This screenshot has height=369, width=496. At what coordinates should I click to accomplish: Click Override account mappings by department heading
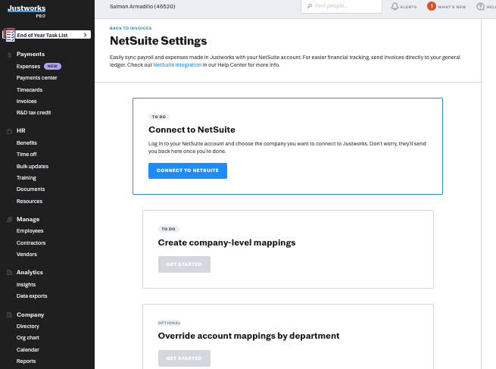coord(248,336)
